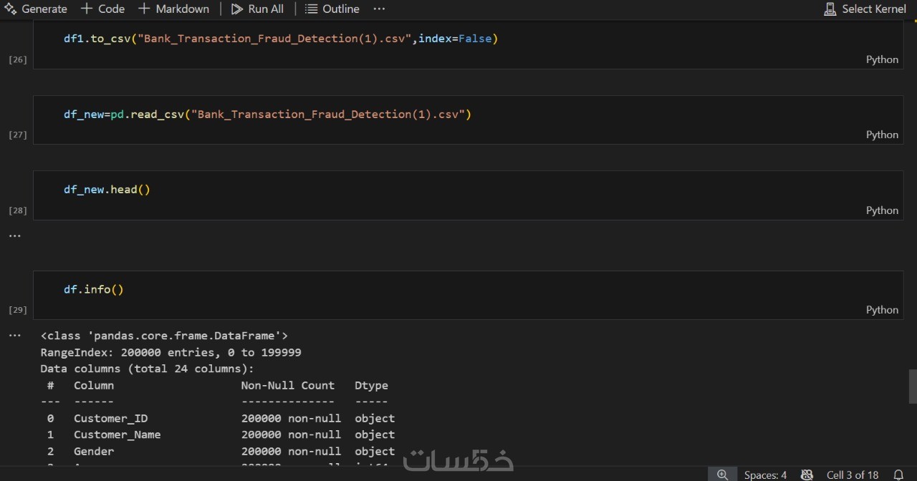Click the zoom magnifier status bar icon
Screen dimensions: 917x481
tap(722, 475)
